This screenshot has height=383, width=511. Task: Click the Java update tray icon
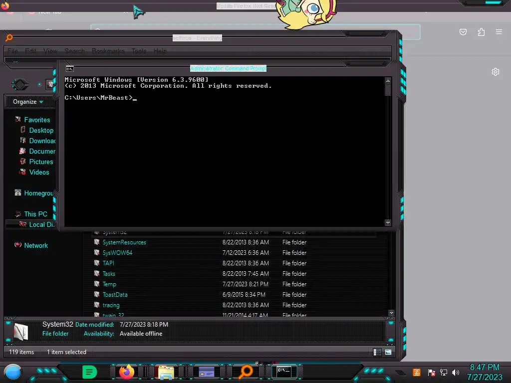[417, 372]
